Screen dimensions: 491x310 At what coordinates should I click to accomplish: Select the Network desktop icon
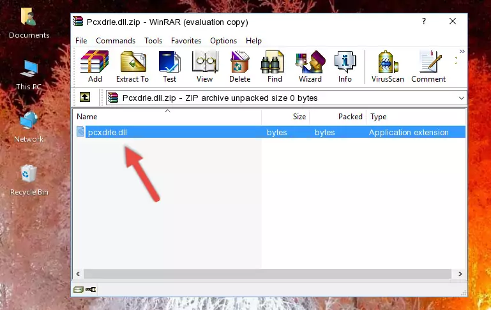click(29, 128)
